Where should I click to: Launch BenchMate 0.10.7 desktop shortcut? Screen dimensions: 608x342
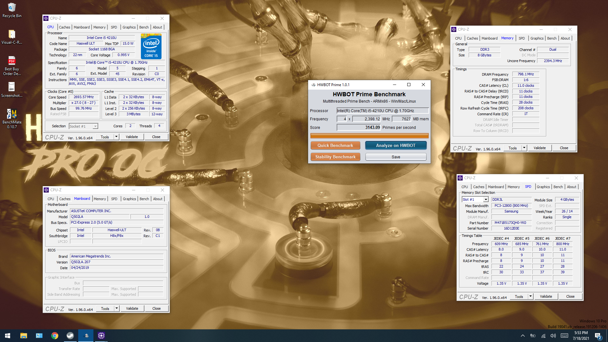[x=12, y=119]
